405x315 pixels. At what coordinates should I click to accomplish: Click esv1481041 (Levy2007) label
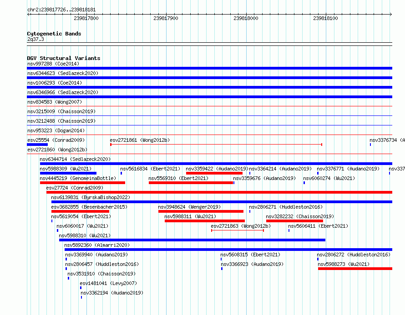pos(108,283)
